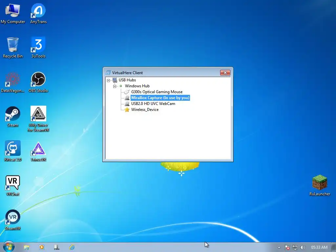The width and height of the screenshot is (336, 252).
Task: Click the USB2.0 HD UVC WebCam icon
Action: [x=127, y=104]
